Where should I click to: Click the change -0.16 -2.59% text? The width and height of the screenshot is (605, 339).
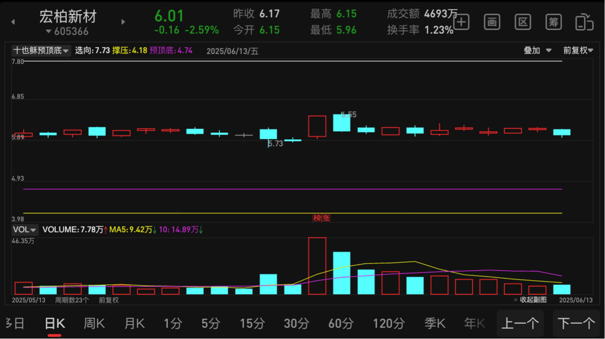(186, 30)
